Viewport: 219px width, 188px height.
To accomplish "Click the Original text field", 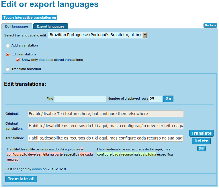I will click(105, 114).
